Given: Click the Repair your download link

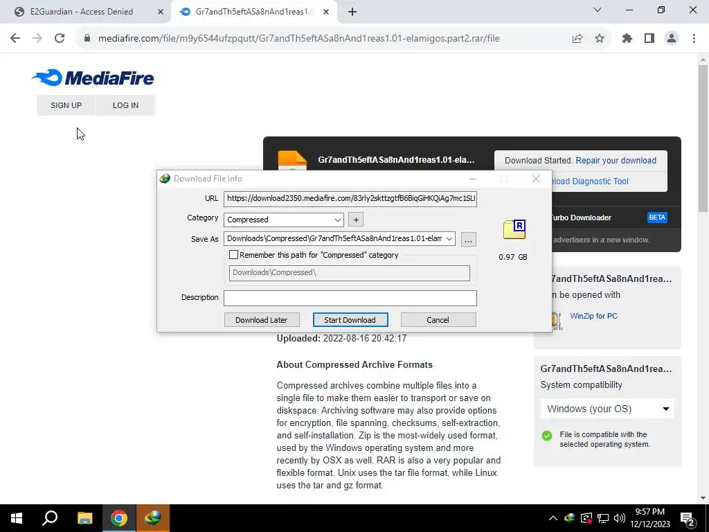Looking at the screenshot, I should (x=616, y=161).
